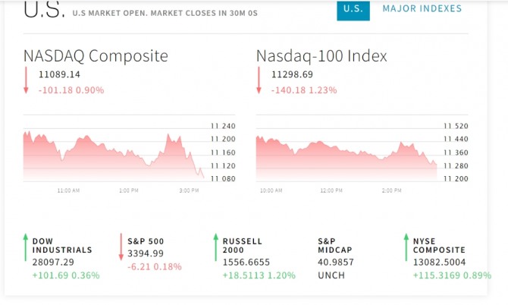Screen dimensions: 508x305
Task: Open the S&P 500 index link
Action: [147, 241]
